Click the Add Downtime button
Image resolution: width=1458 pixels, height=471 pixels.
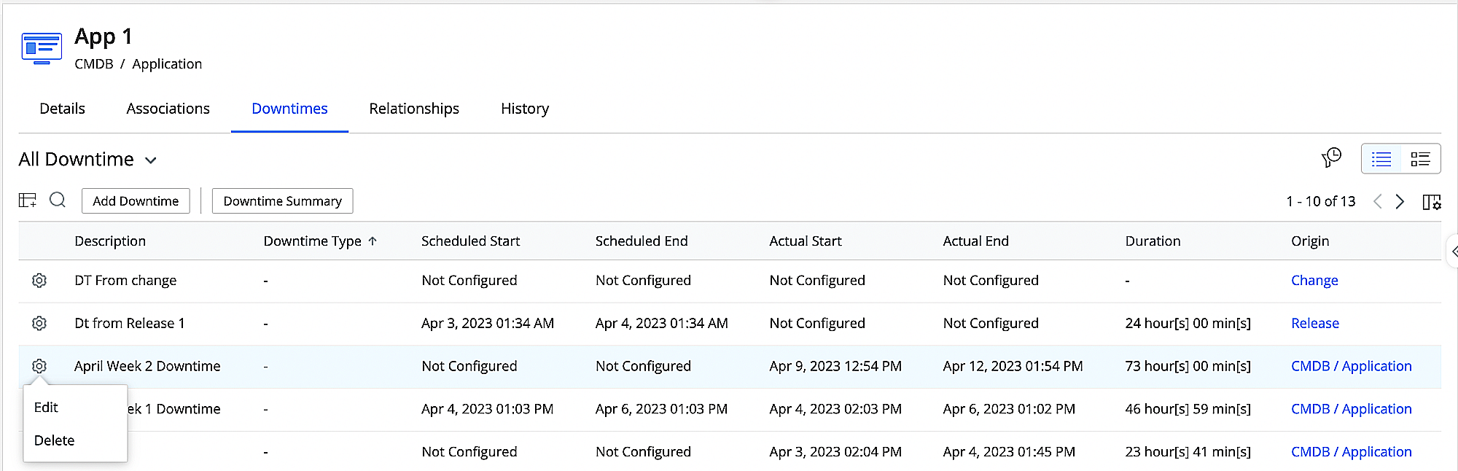[x=136, y=201]
